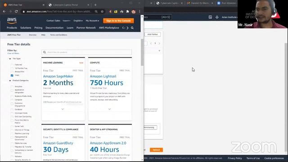Open the My Account dropdown
Image resolution: width=288 pixels, height=162 pixels.
tap(92, 21)
